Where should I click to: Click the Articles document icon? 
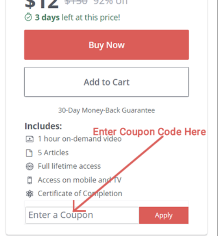(29, 153)
